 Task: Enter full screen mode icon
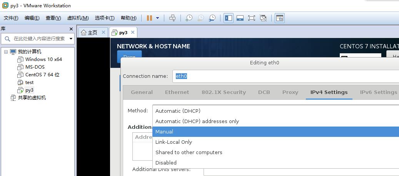point(251,18)
